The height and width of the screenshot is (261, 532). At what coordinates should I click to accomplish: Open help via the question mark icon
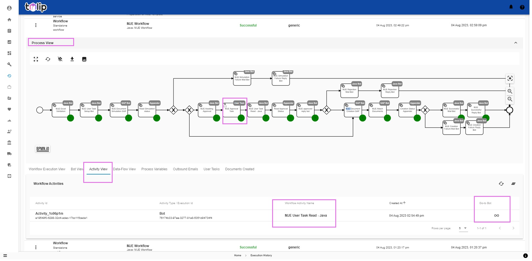522,7
